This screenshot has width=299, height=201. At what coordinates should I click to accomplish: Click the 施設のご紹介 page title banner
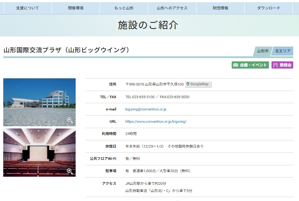click(x=148, y=25)
